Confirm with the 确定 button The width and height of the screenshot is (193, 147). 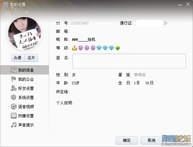coord(127,140)
